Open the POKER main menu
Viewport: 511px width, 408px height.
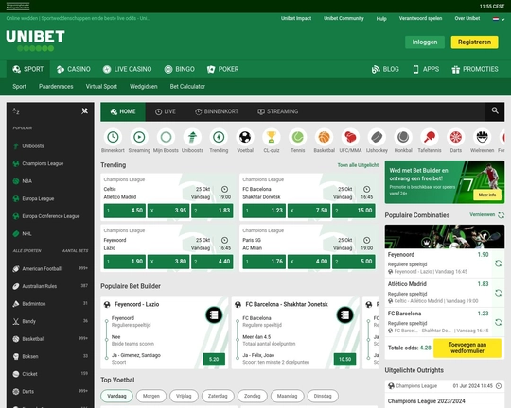click(222, 69)
